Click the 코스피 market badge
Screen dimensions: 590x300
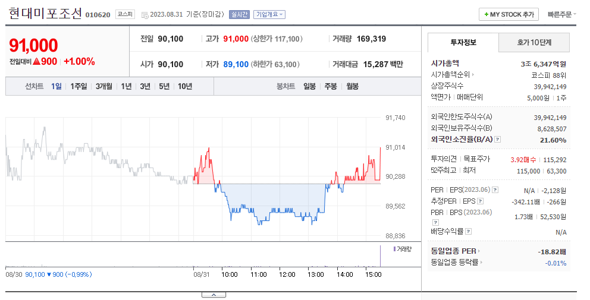pyautogui.click(x=125, y=14)
